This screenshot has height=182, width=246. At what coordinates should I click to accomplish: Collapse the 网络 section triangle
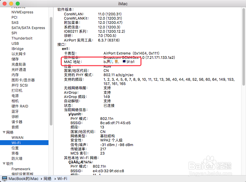(4, 132)
